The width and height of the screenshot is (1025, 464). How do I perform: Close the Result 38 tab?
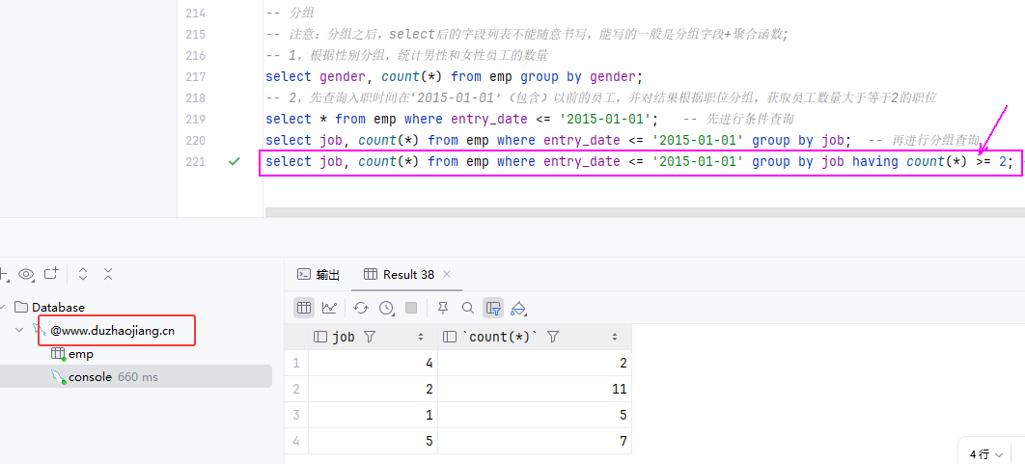click(447, 275)
